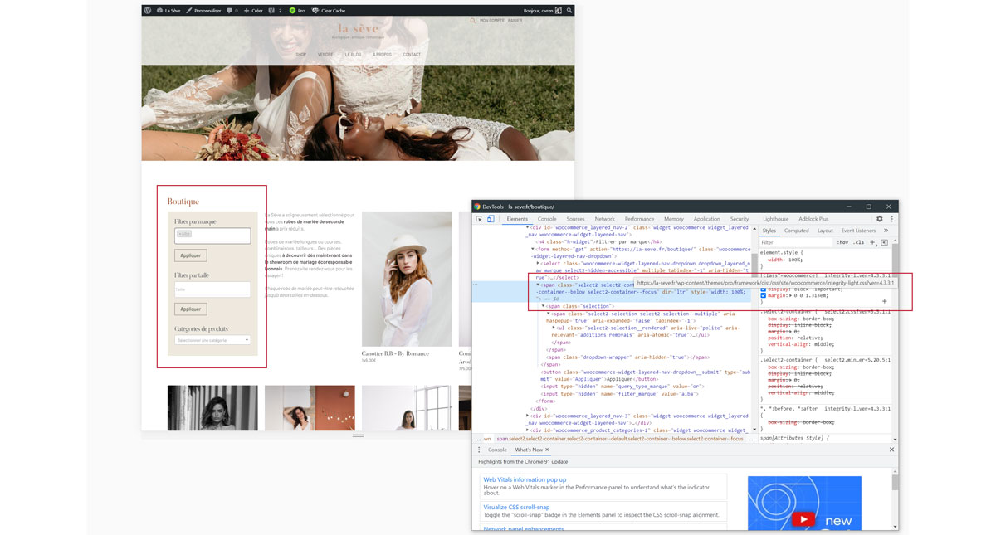Open DevTools three-dot customize menu
The width and height of the screenshot is (996, 535).
tap(892, 219)
